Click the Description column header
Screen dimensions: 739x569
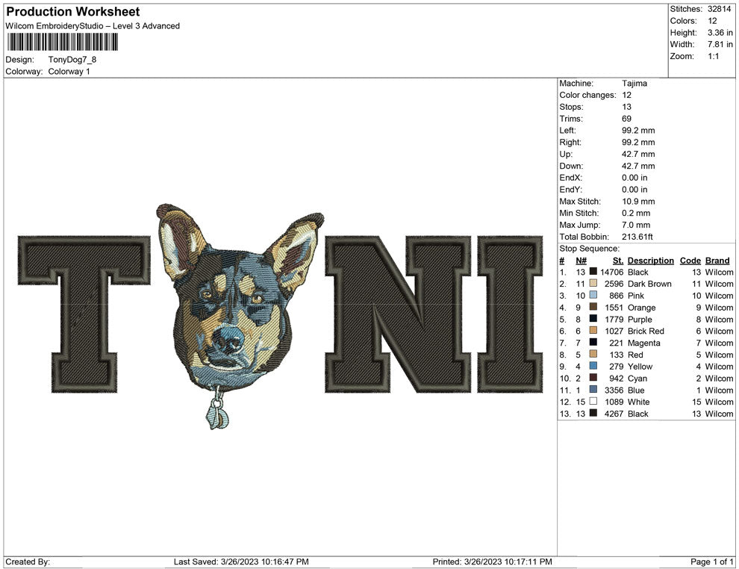pyautogui.click(x=650, y=260)
